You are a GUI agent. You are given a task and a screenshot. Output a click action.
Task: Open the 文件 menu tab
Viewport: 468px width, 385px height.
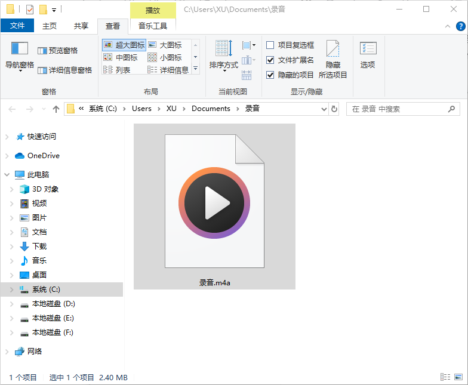click(x=17, y=26)
